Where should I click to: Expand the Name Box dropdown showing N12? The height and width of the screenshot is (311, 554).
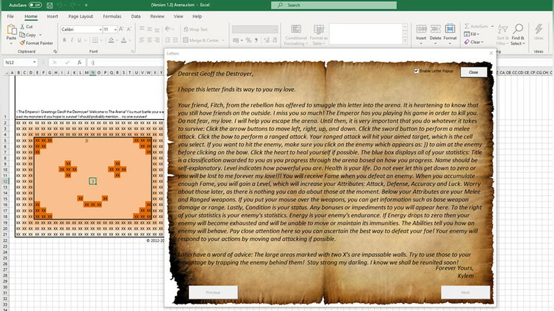(35, 62)
